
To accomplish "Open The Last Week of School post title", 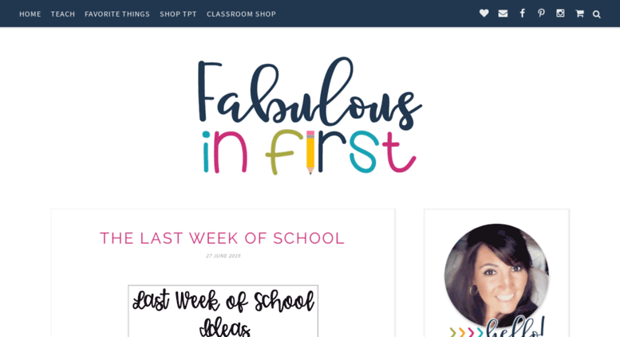I will tap(223, 238).
